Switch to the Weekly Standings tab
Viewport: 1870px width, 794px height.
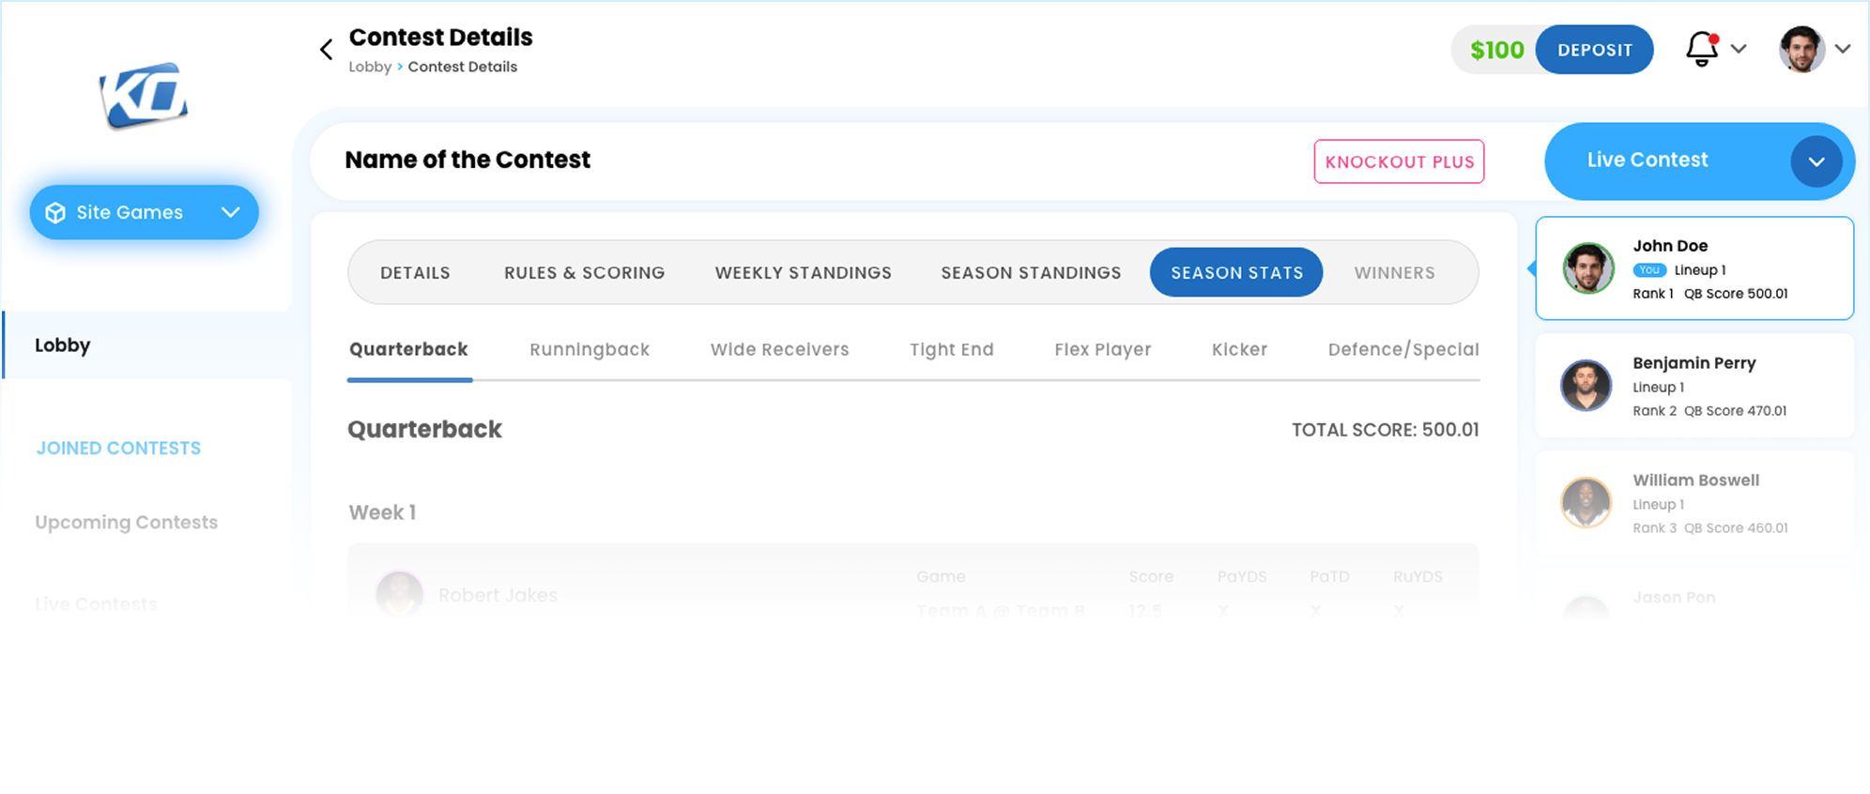[803, 273]
